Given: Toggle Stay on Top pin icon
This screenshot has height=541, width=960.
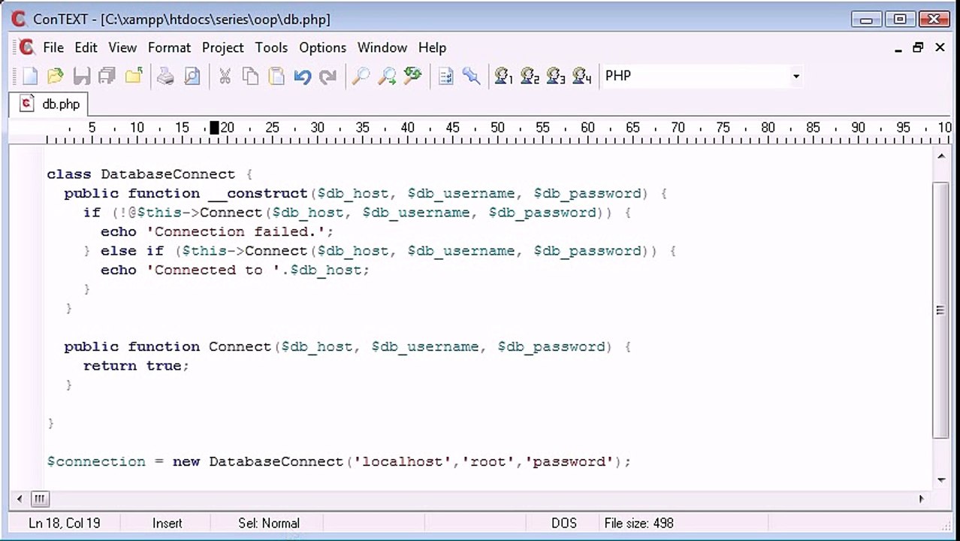Looking at the screenshot, I should pyautogui.click(x=471, y=76).
